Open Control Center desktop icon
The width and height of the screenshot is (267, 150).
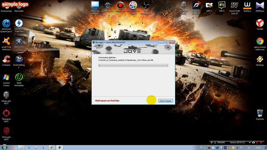coord(6,80)
